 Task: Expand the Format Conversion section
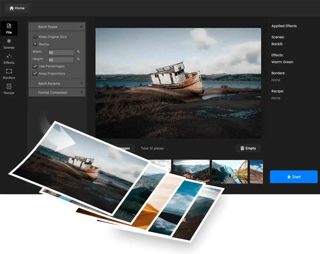click(81, 92)
